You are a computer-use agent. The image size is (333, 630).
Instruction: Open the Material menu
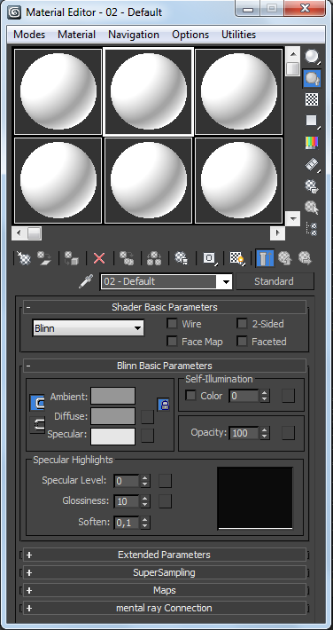tap(77, 35)
